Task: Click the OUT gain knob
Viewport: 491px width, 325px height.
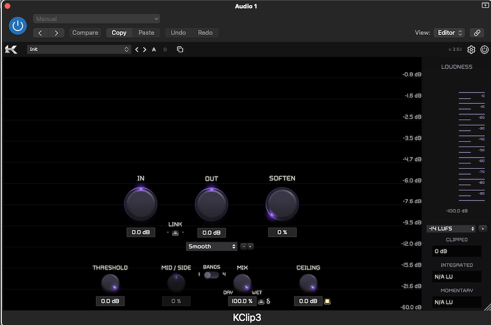Action: click(212, 204)
